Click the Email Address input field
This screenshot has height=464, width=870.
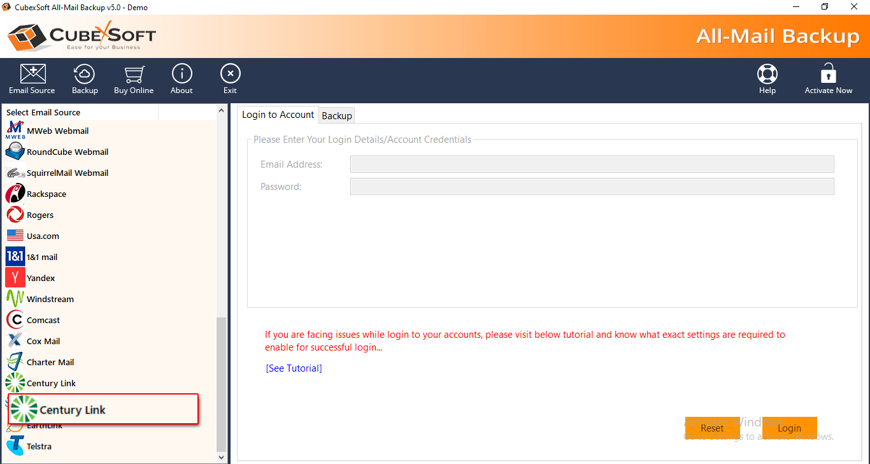(592, 164)
